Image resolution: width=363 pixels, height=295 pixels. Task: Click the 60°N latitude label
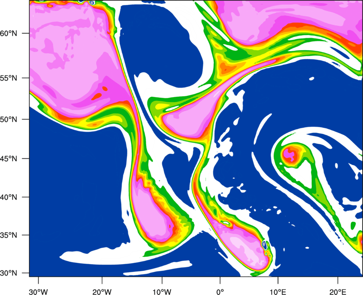click(9, 34)
